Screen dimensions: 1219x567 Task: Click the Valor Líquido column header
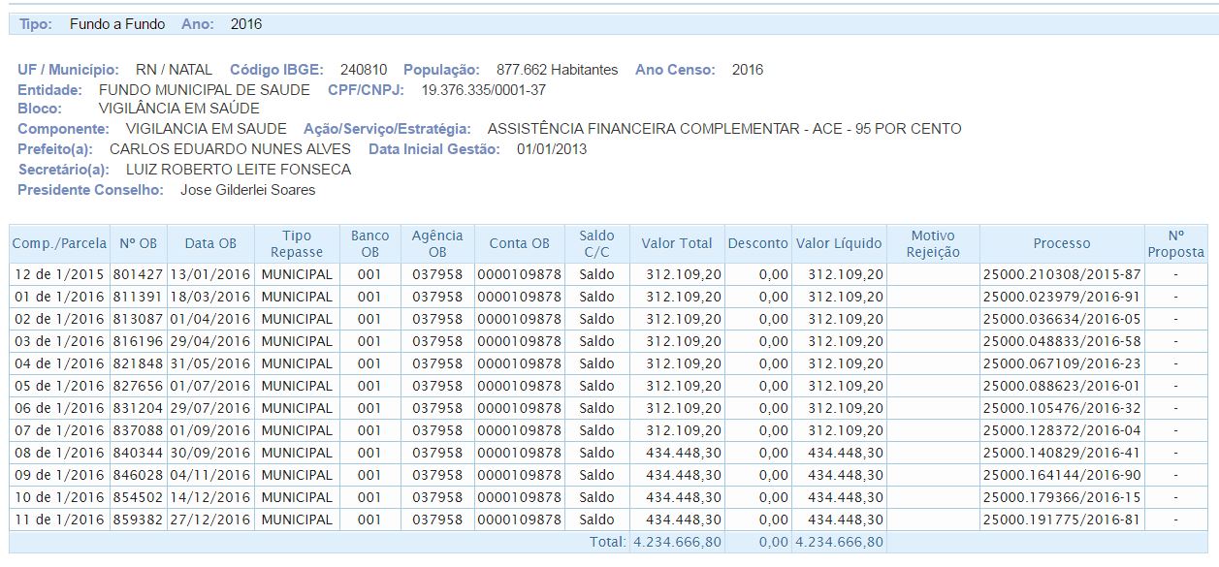click(839, 243)
